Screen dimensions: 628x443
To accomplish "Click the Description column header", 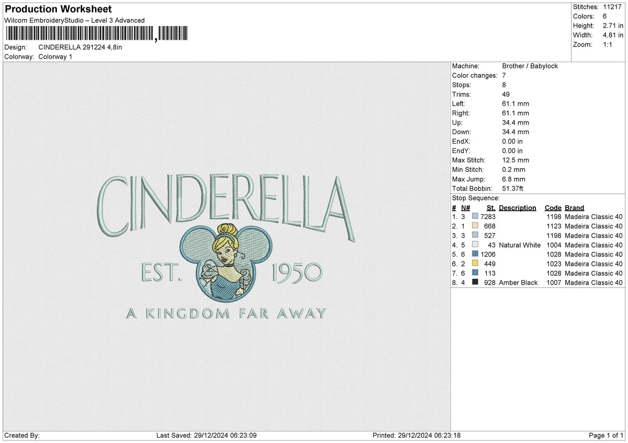I will [x=518, y=208].
